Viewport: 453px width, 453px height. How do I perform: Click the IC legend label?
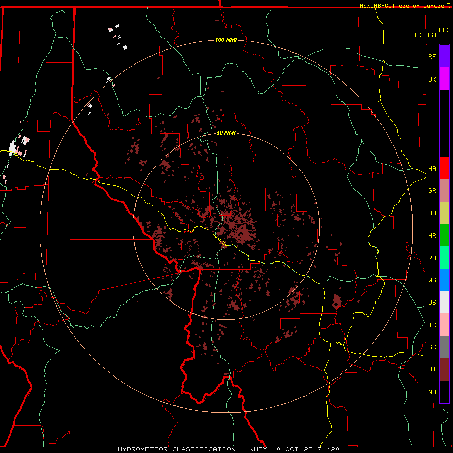tap(432, 325)
